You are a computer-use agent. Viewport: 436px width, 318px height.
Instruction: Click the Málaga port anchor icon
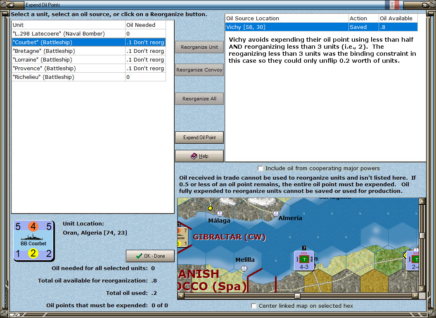tap(220, 214)
